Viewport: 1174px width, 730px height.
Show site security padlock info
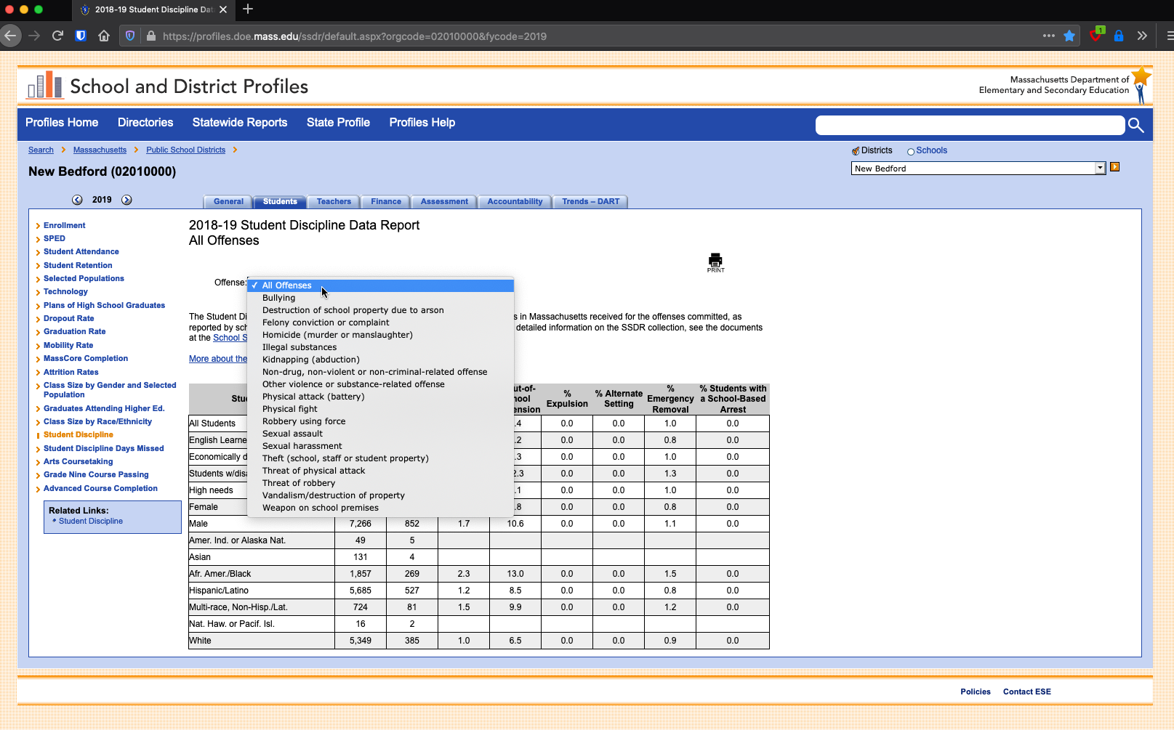point(151,36)
